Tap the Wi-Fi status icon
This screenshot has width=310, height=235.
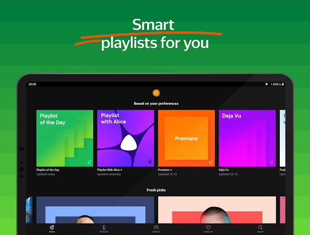point(266,84)
